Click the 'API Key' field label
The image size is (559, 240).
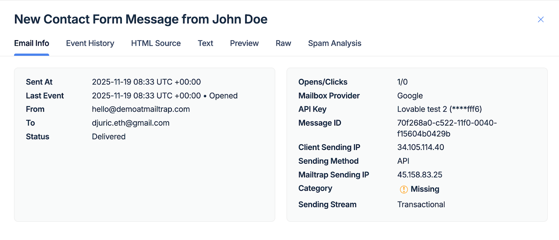pyautogui.click(x=312, y=109)
